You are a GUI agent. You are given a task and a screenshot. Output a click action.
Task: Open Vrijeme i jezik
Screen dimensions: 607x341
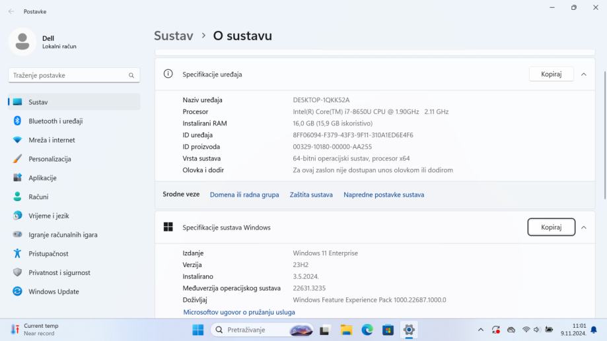(74, 216)
